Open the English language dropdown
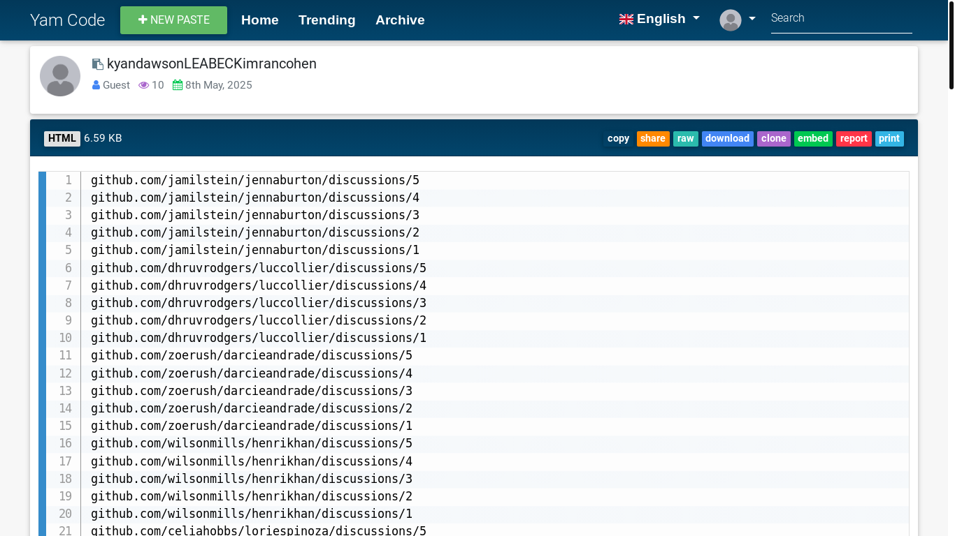Screen dimensions: 955x536 [660, 20]
